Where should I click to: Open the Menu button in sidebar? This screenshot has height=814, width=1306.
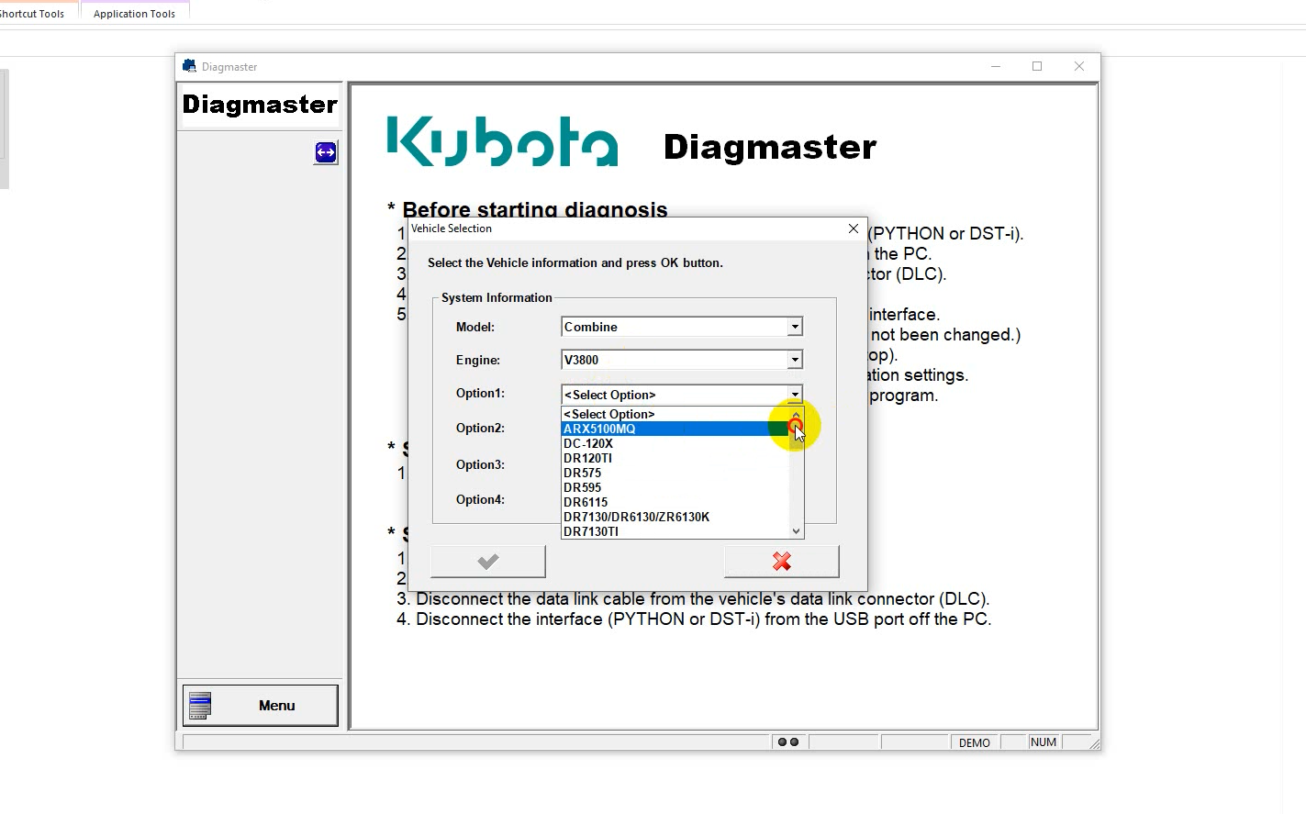point(261,706)
